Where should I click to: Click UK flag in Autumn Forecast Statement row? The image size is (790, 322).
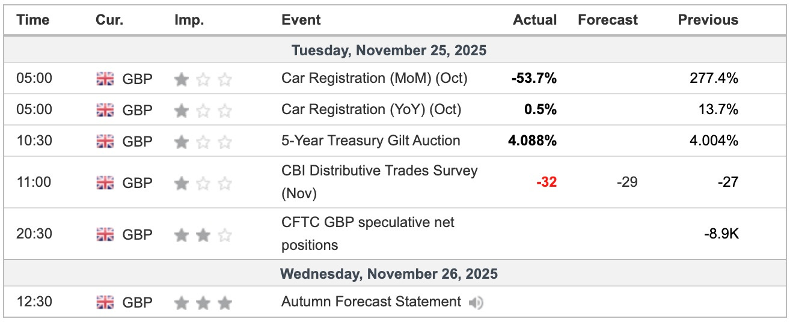click(105, 302)
